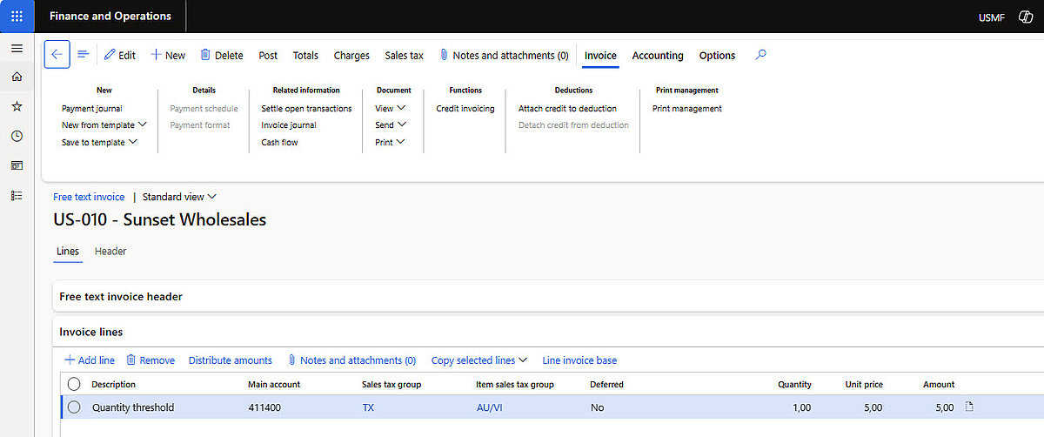
Task: Open the TX sales tax group link
Action: 368,407
